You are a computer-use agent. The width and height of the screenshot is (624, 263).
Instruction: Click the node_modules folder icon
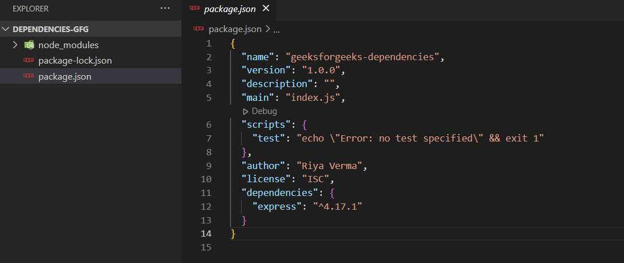coord(29,45)
